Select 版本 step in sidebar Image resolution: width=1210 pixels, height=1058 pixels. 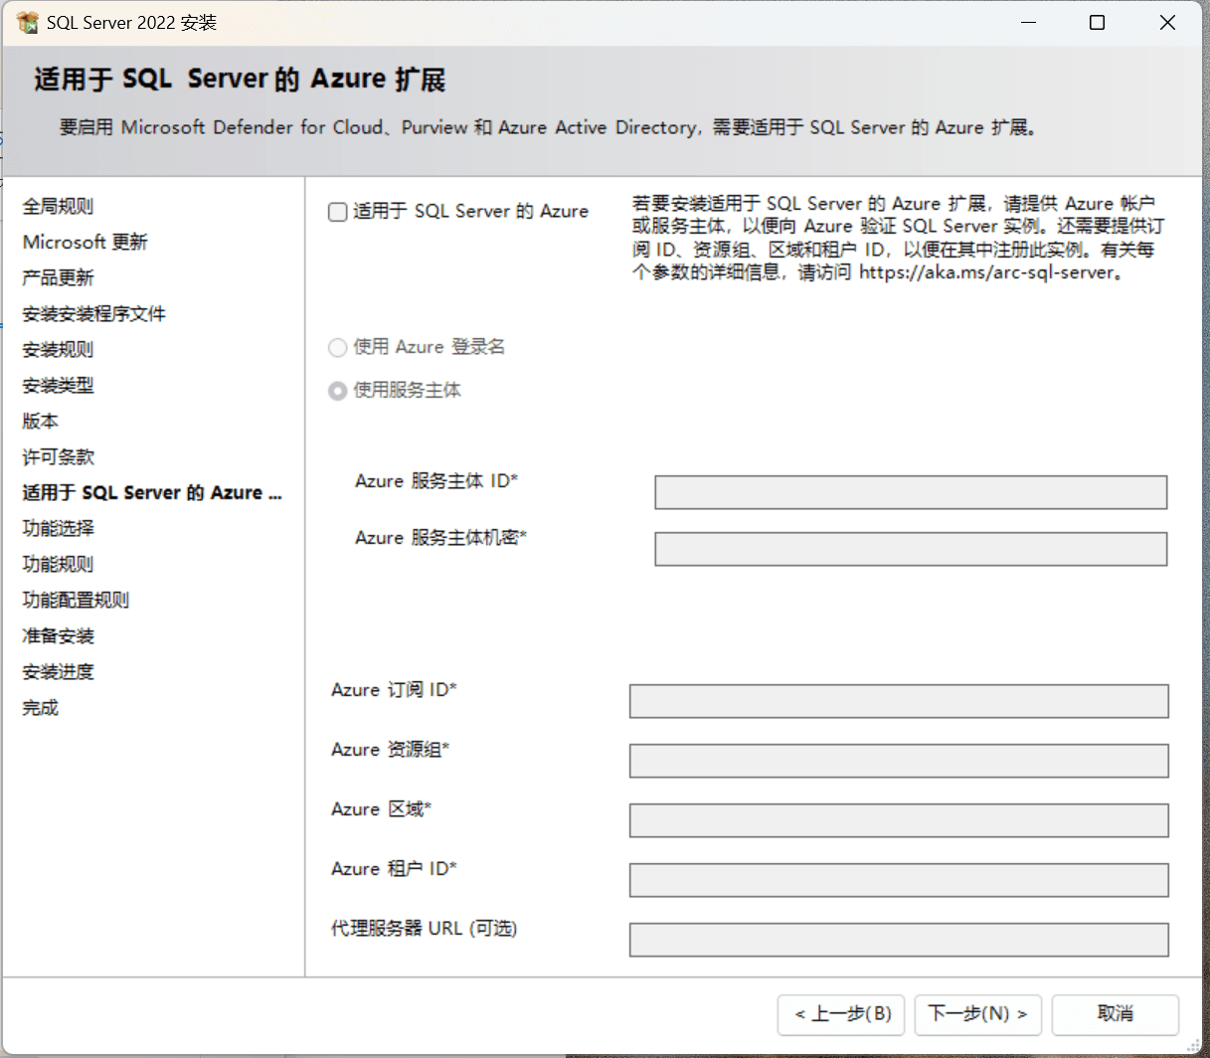pos(40,422)
